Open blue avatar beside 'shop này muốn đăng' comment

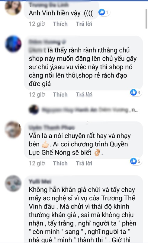pyautogui.click(x=13, y=44)
